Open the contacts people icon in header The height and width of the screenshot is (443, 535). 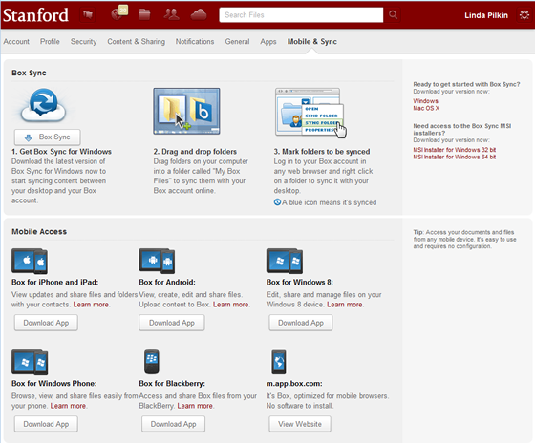click(171, 14)
